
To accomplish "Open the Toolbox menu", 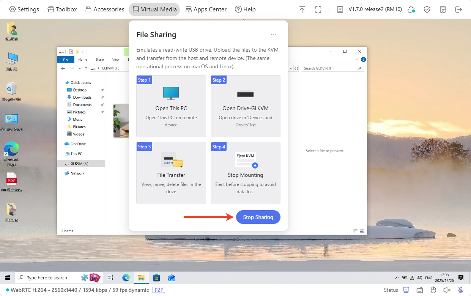I will (62, 9).
